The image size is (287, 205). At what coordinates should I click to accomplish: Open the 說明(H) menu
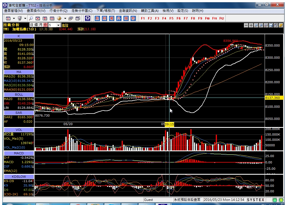[198, 11]
